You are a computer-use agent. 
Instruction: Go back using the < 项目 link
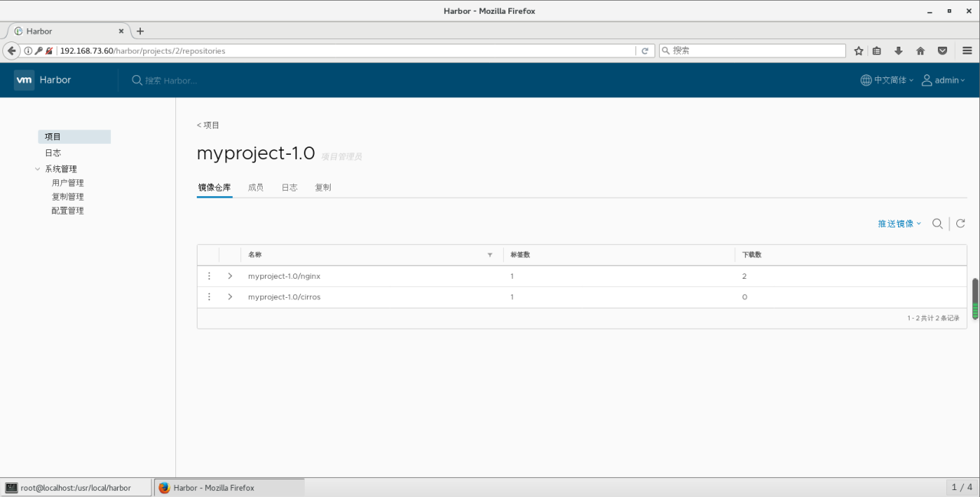pyautogui.click(x=207, y=125)
